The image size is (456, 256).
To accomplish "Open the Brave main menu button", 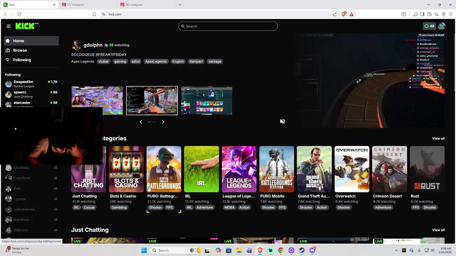I will tap(451, 14).
